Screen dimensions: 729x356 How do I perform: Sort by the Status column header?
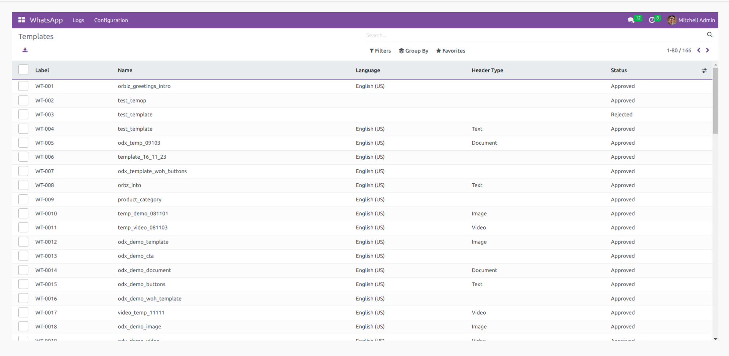click(x=619, y=70)
